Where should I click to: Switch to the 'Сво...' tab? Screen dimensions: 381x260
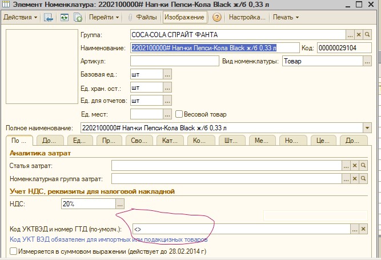(139, 141)
